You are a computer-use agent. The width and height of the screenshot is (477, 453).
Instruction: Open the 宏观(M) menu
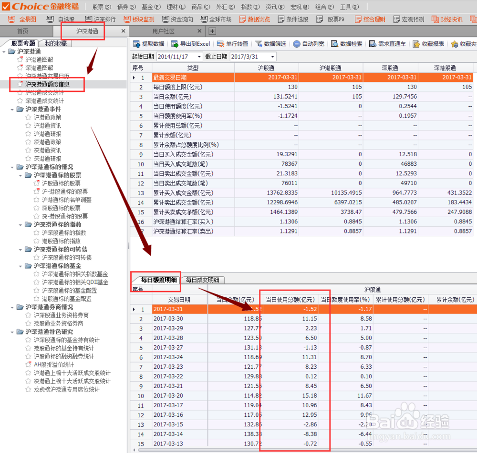pyautogui.click(x=300, y=7)
